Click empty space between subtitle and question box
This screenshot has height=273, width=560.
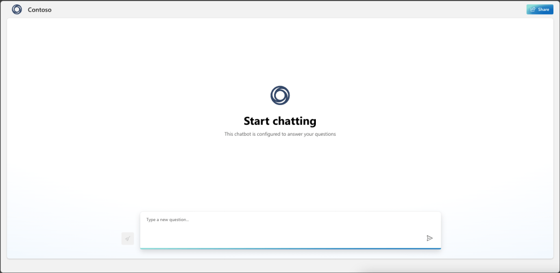(280, 175)
